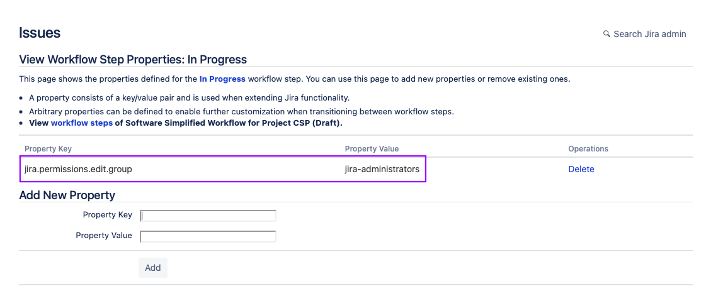Image resolution: width=706 pixels, height=301 pixels.
Task: Delete the jira.permissions.edit.group property
Action: click(581, 169)
